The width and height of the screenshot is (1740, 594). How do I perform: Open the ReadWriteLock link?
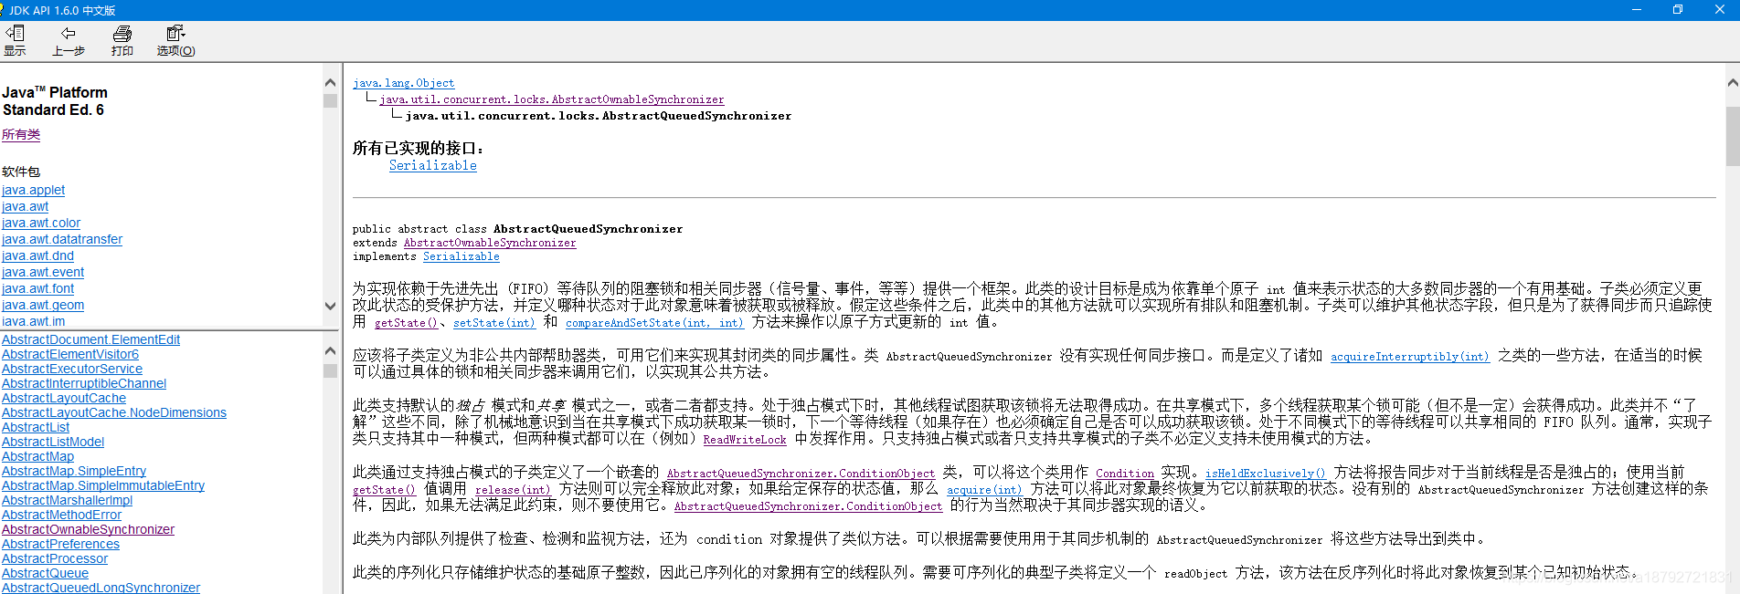745,440
